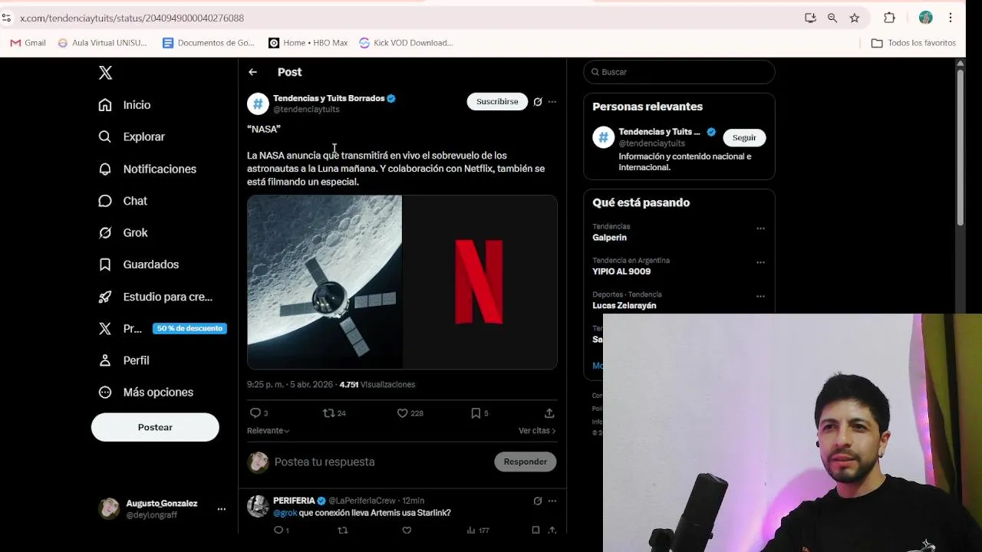
Task: Click the reply icon with 3 replies
Action: click(x=259, y=413)
